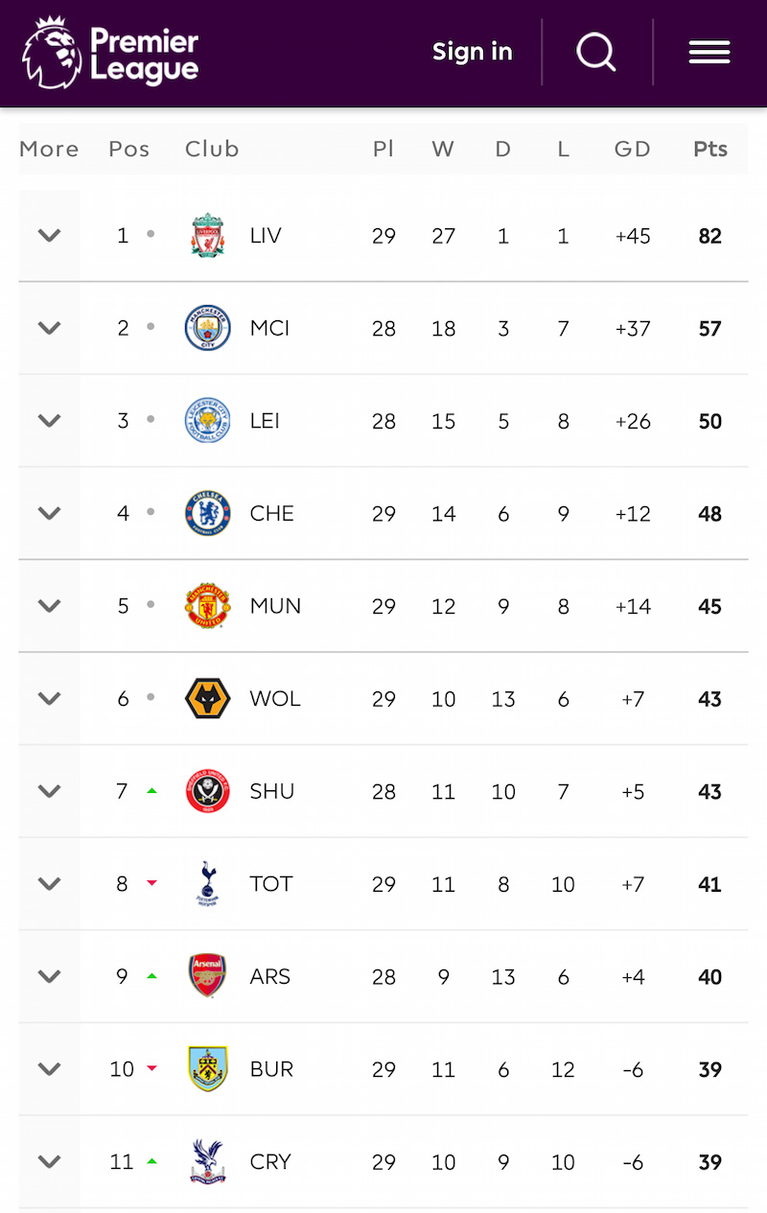Select the Burnley club crest
Screen dimensions: 767x1213
(207, 1069)
